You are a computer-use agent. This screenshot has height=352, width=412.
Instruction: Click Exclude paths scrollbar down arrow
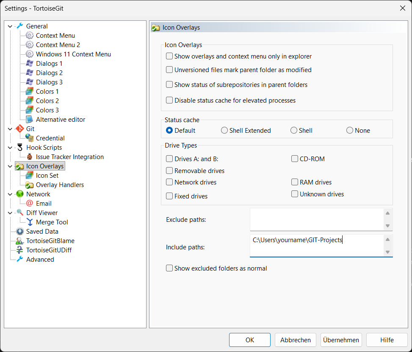click(387, 226)
